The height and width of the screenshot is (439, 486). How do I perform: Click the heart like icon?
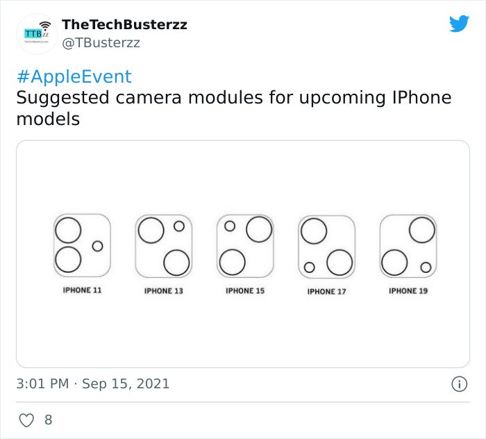click(x=26, y=420)
